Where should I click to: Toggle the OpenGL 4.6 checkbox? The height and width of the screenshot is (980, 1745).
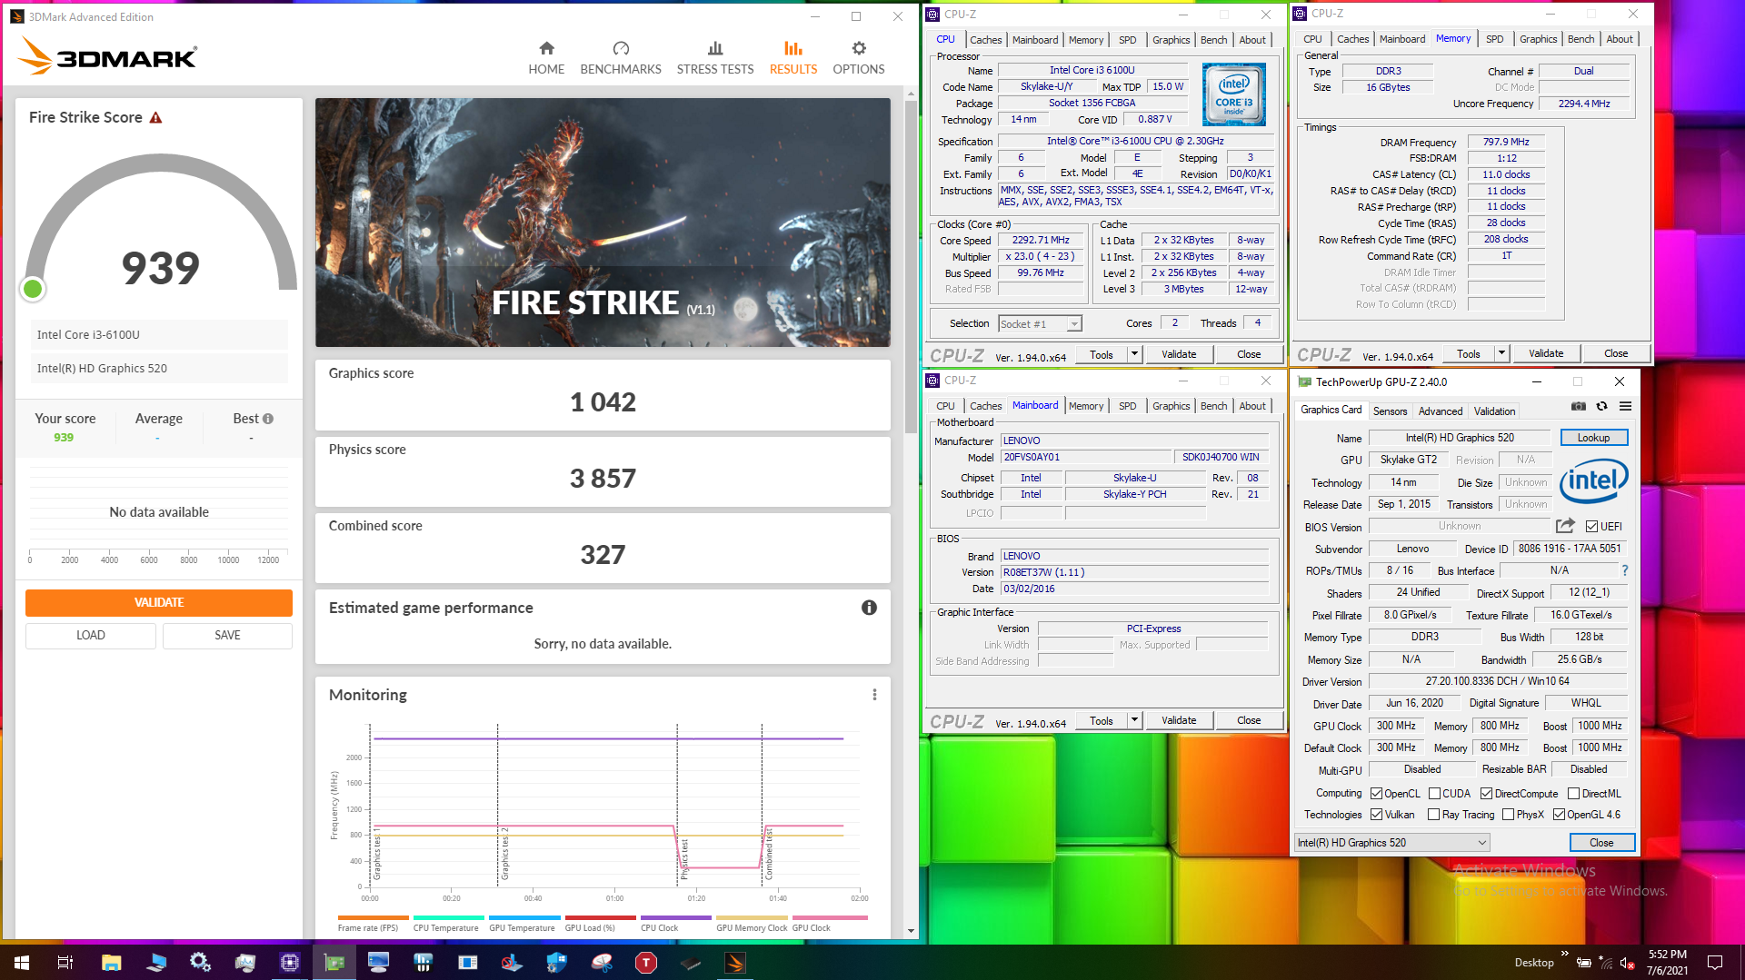pos(1559,815)
